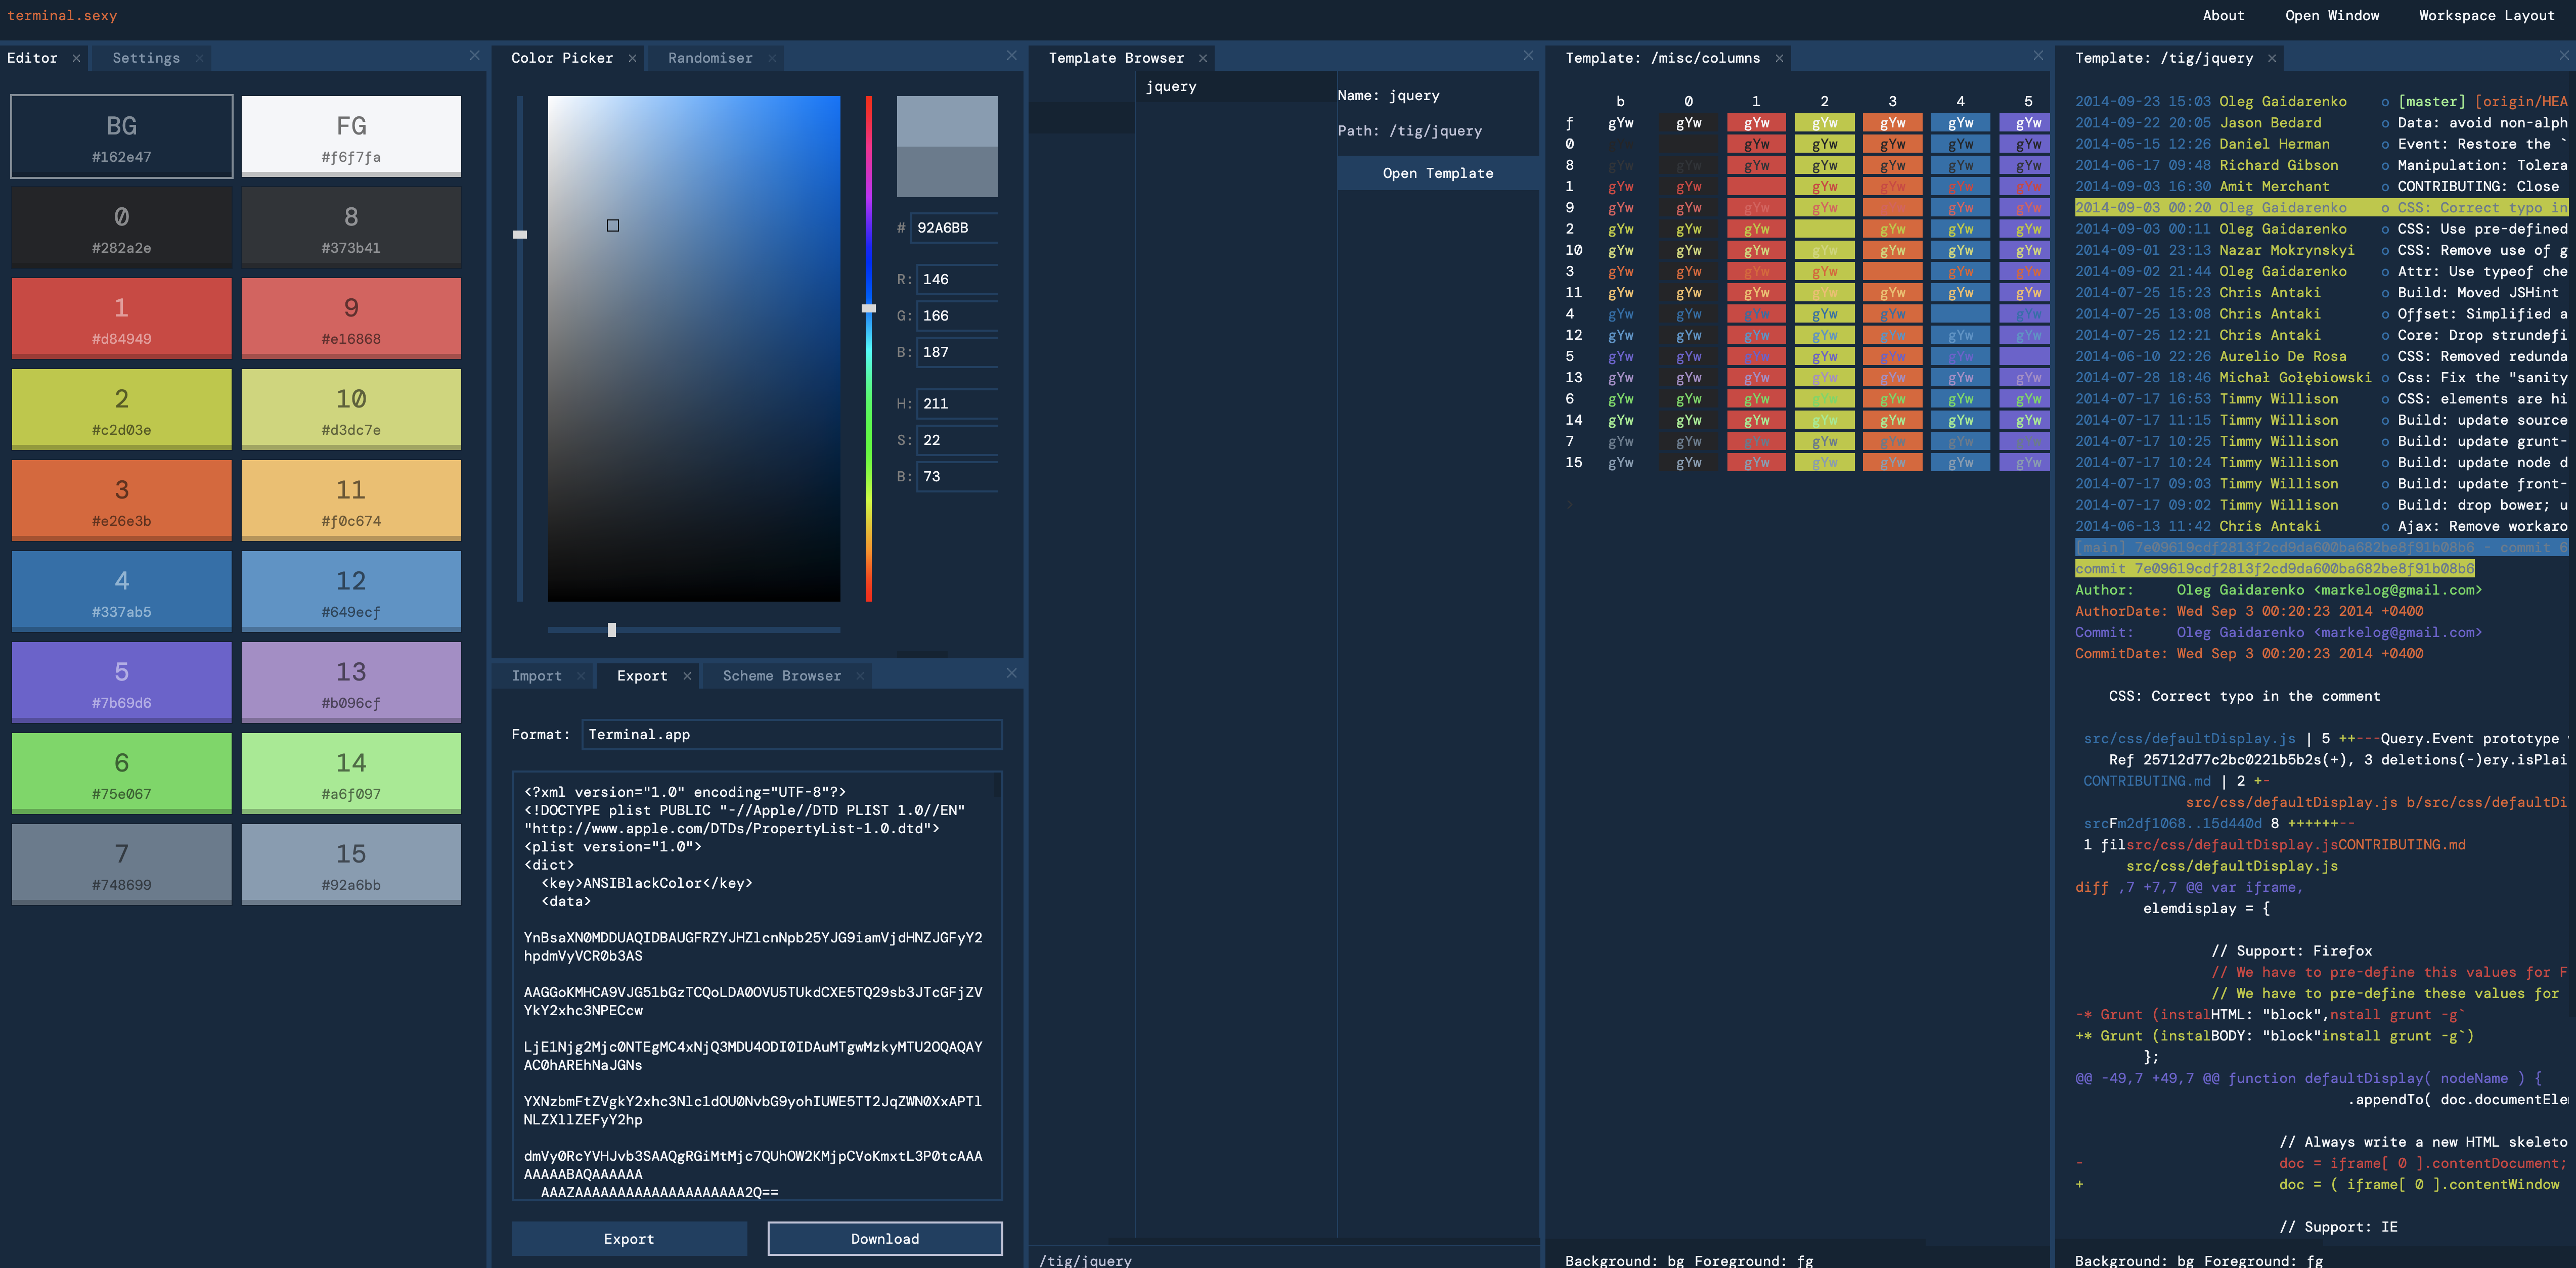The height and width of the screenshot is (1268, 2576).
Task: Select jquery item in Template Browser list
Action: tap(1171, 87)
